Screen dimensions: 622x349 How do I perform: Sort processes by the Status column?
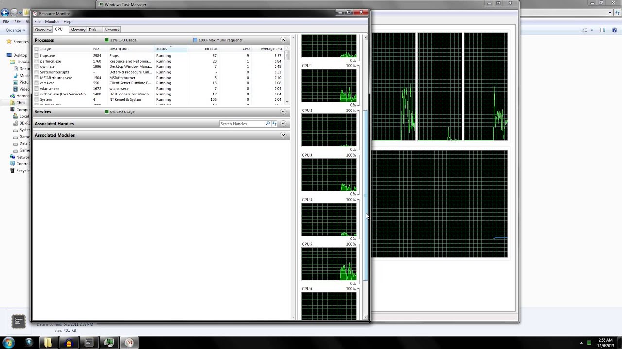[171, 49]
